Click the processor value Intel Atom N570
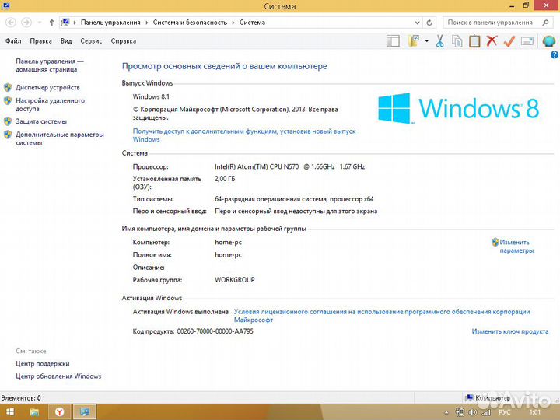This screenshot has width=560, height=420. 289,166
